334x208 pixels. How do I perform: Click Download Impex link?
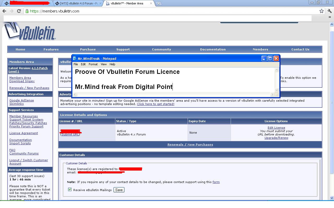tap(22, 81)
